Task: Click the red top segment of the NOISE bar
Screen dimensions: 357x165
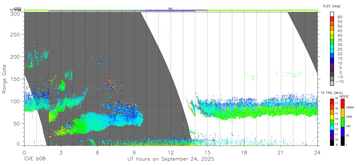Action: tap(343, 103)
